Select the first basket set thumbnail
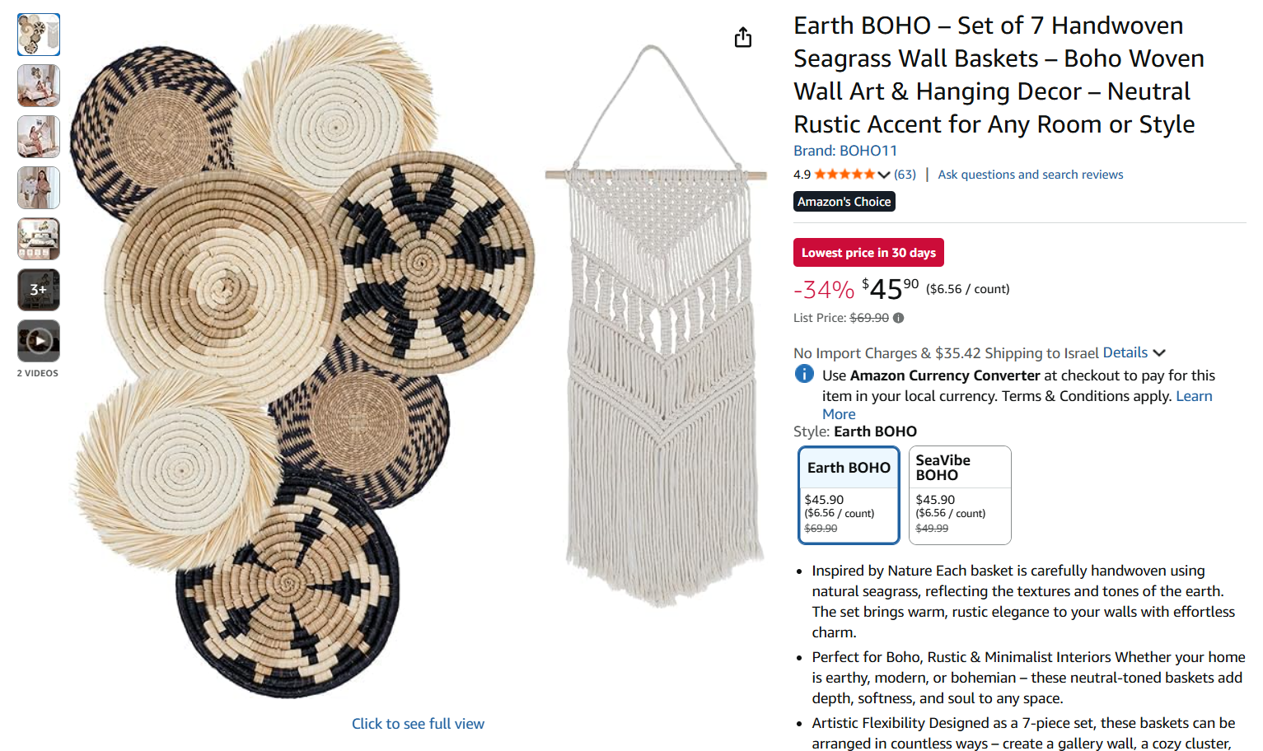Image resolution: width=1263 pixels, height=751 pixels. [x=39, y=35]
